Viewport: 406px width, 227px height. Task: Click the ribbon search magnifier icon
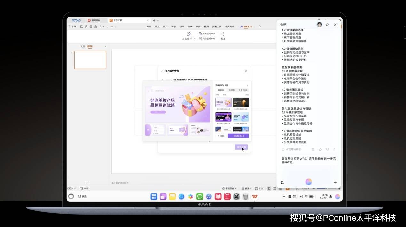click(x=260, y=26)
